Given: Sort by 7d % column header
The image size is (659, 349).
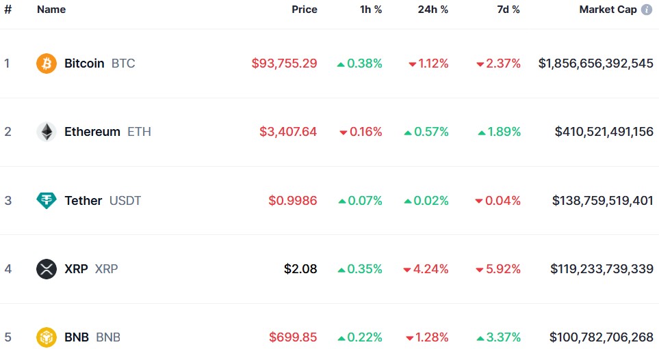Looking at the screenshot, I should pyautogui.click(x=507, y=10).
